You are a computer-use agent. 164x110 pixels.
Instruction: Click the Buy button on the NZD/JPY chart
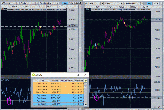coord(150,4)
